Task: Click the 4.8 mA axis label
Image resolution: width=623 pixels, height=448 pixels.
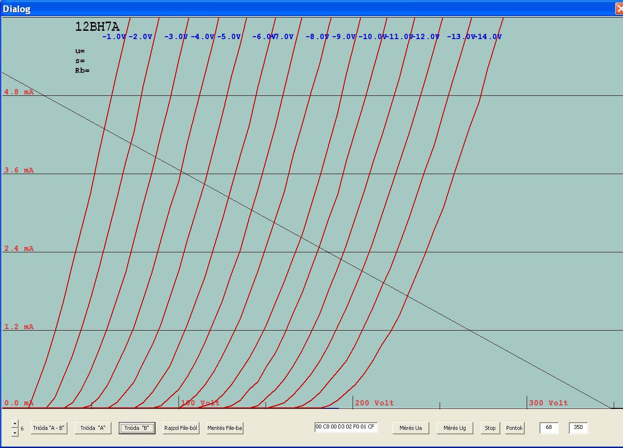Action: click(19, 92)
